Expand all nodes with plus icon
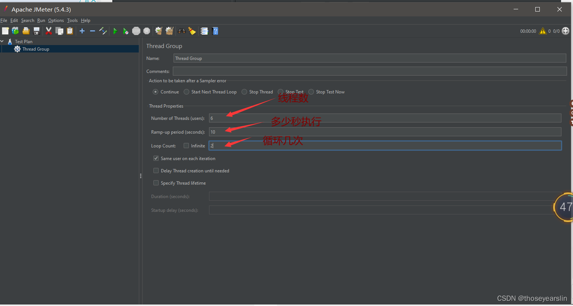573x306 pixels. [82, 31]
